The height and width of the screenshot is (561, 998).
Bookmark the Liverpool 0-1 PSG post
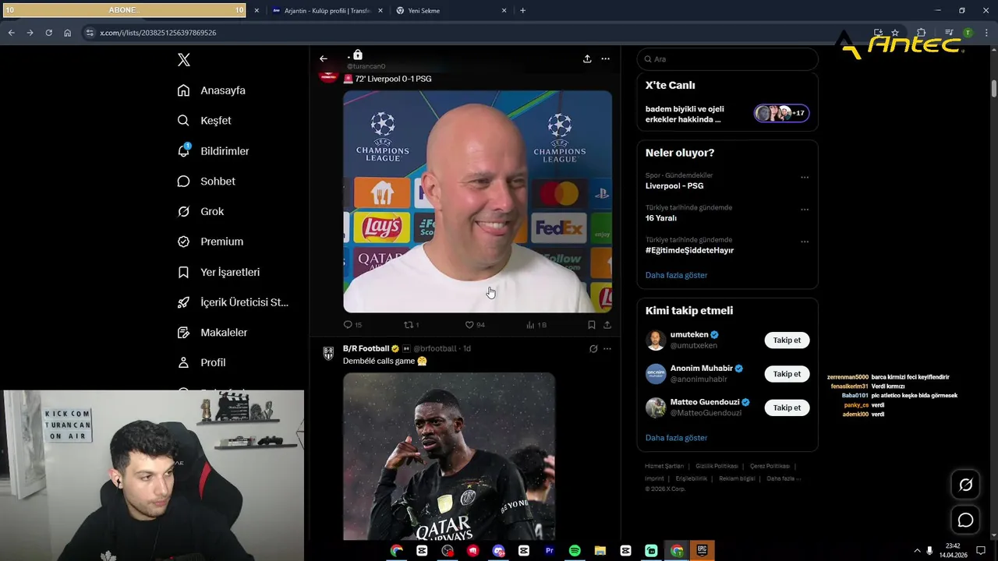(592, 325)
